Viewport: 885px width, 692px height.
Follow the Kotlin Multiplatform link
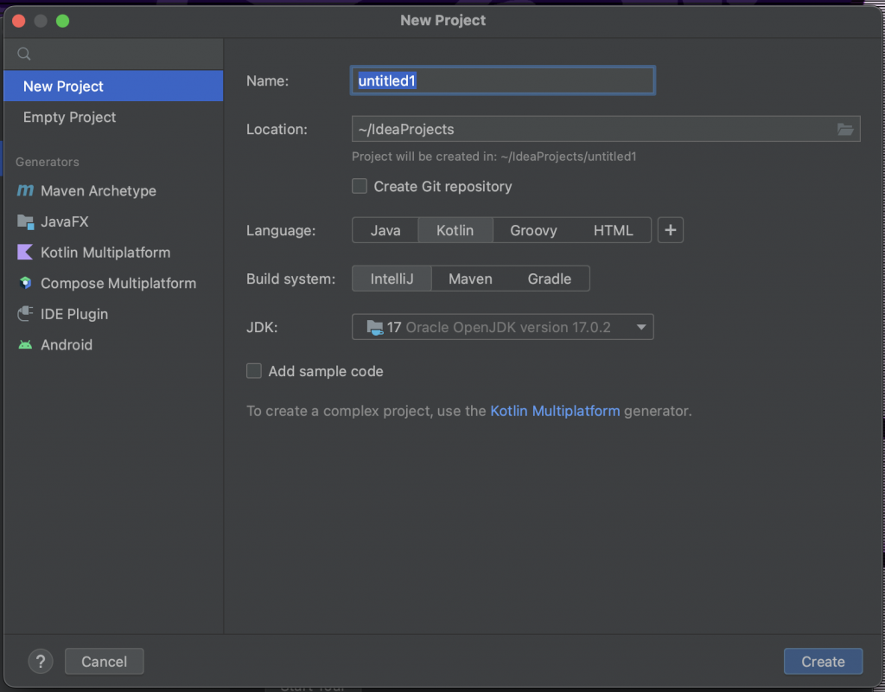555,411
